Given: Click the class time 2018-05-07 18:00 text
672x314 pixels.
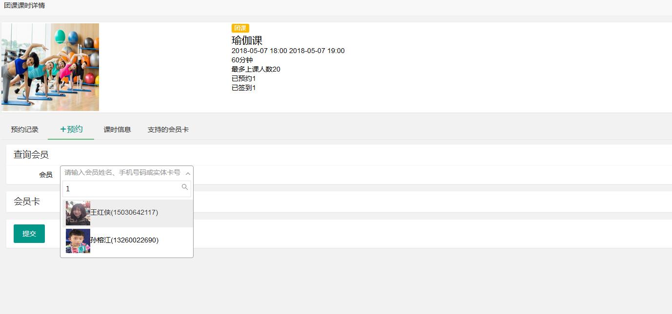Looking at the screenshot, I should 259,51.
